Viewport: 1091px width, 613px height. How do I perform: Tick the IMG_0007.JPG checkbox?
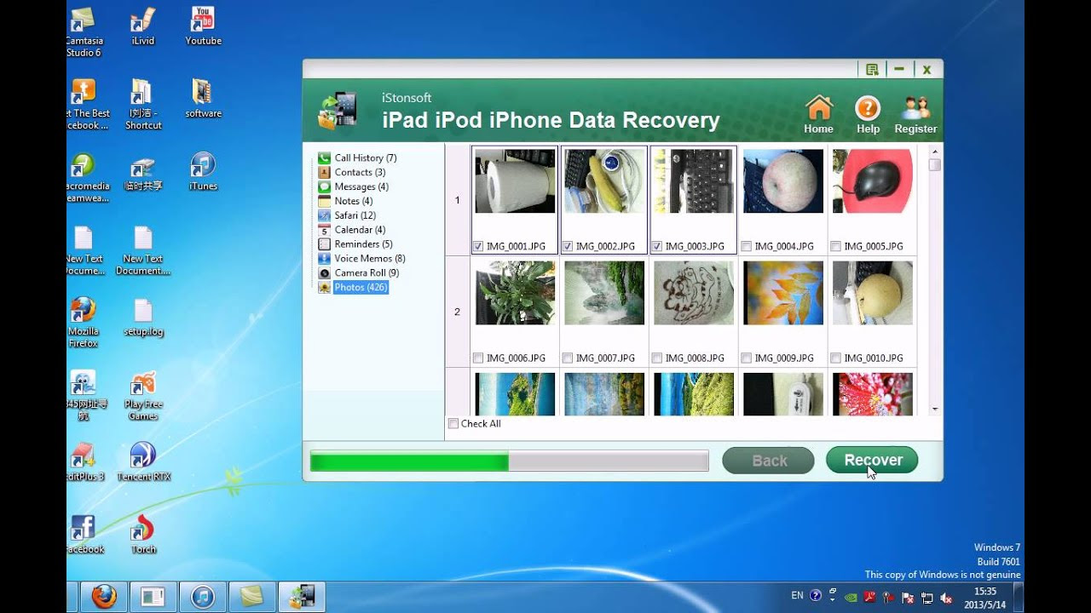pos(567,358)
